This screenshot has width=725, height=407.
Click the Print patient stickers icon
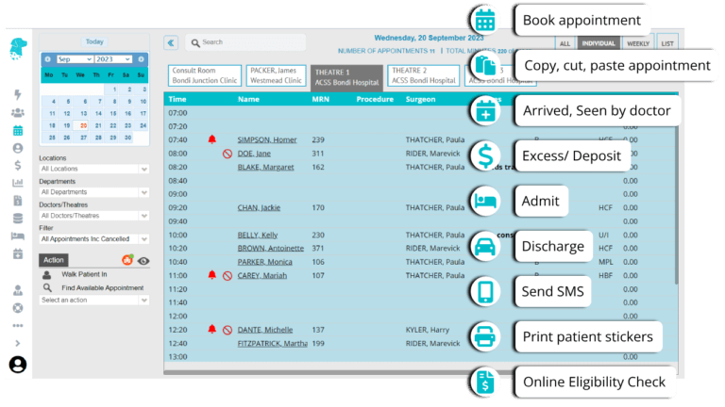pos(485,336)
